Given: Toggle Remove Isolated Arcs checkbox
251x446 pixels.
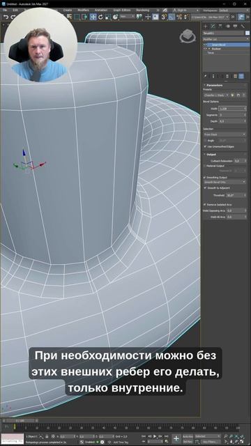Looking at the screenshot, I should [205, 204].
